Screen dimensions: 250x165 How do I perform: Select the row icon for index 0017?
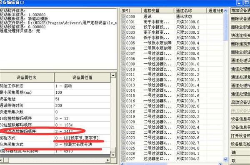coord(123,106)
